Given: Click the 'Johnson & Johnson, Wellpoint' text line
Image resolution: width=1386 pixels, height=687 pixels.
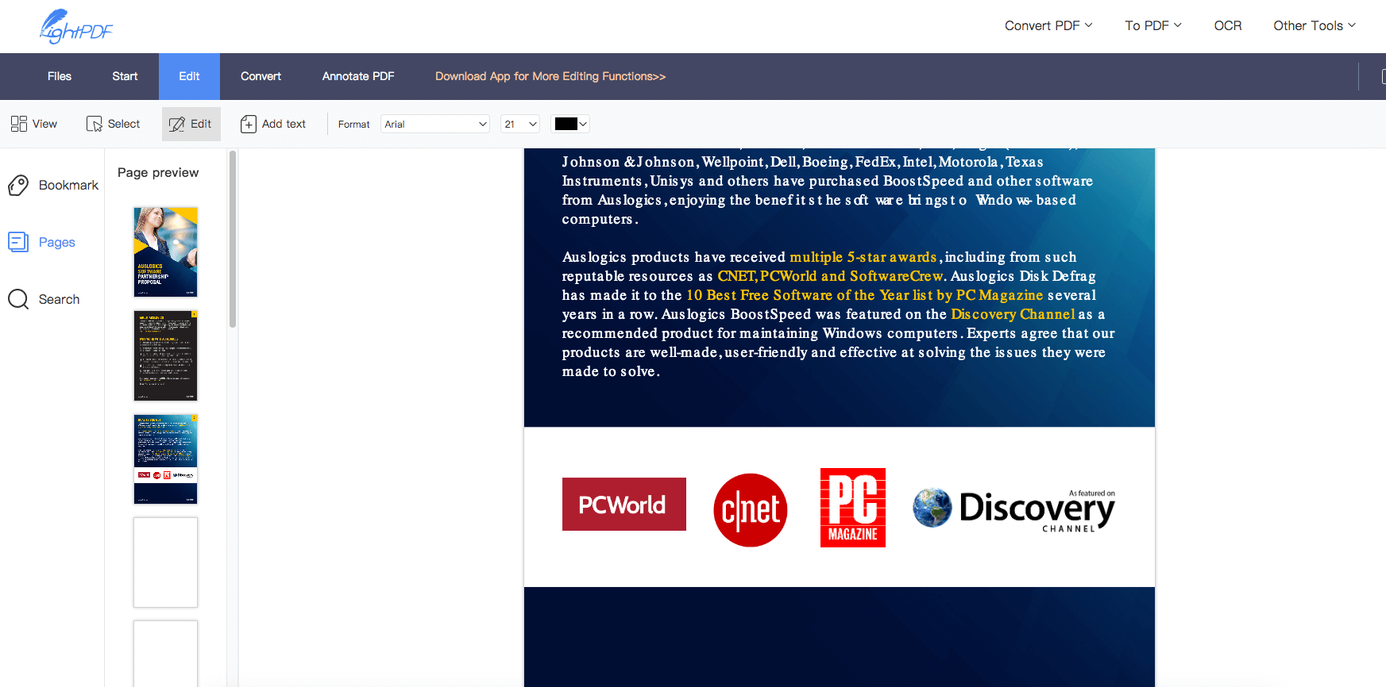Looking at the screenshot, I should pos(802,162).
